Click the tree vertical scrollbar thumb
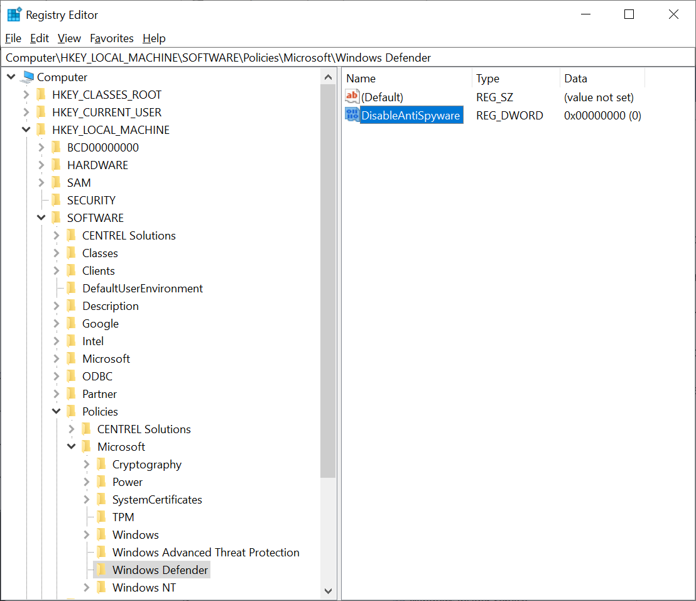696x601 pixels. pyautogui.click(x=328, y=281)
